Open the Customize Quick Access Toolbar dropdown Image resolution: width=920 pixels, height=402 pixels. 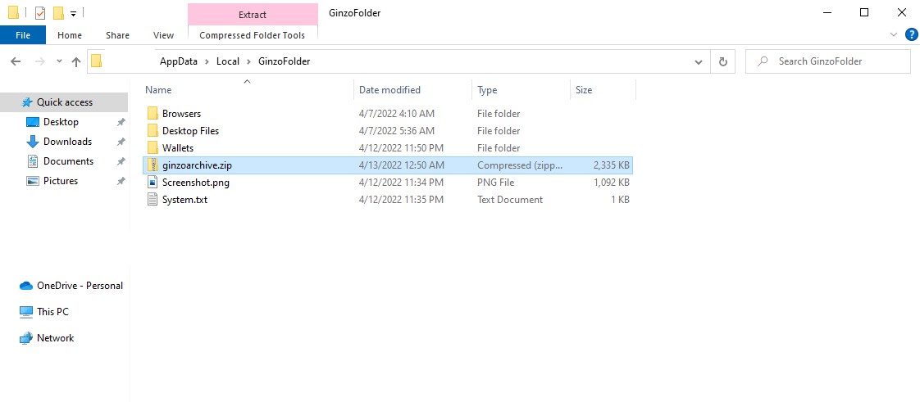tap(73, 13)
